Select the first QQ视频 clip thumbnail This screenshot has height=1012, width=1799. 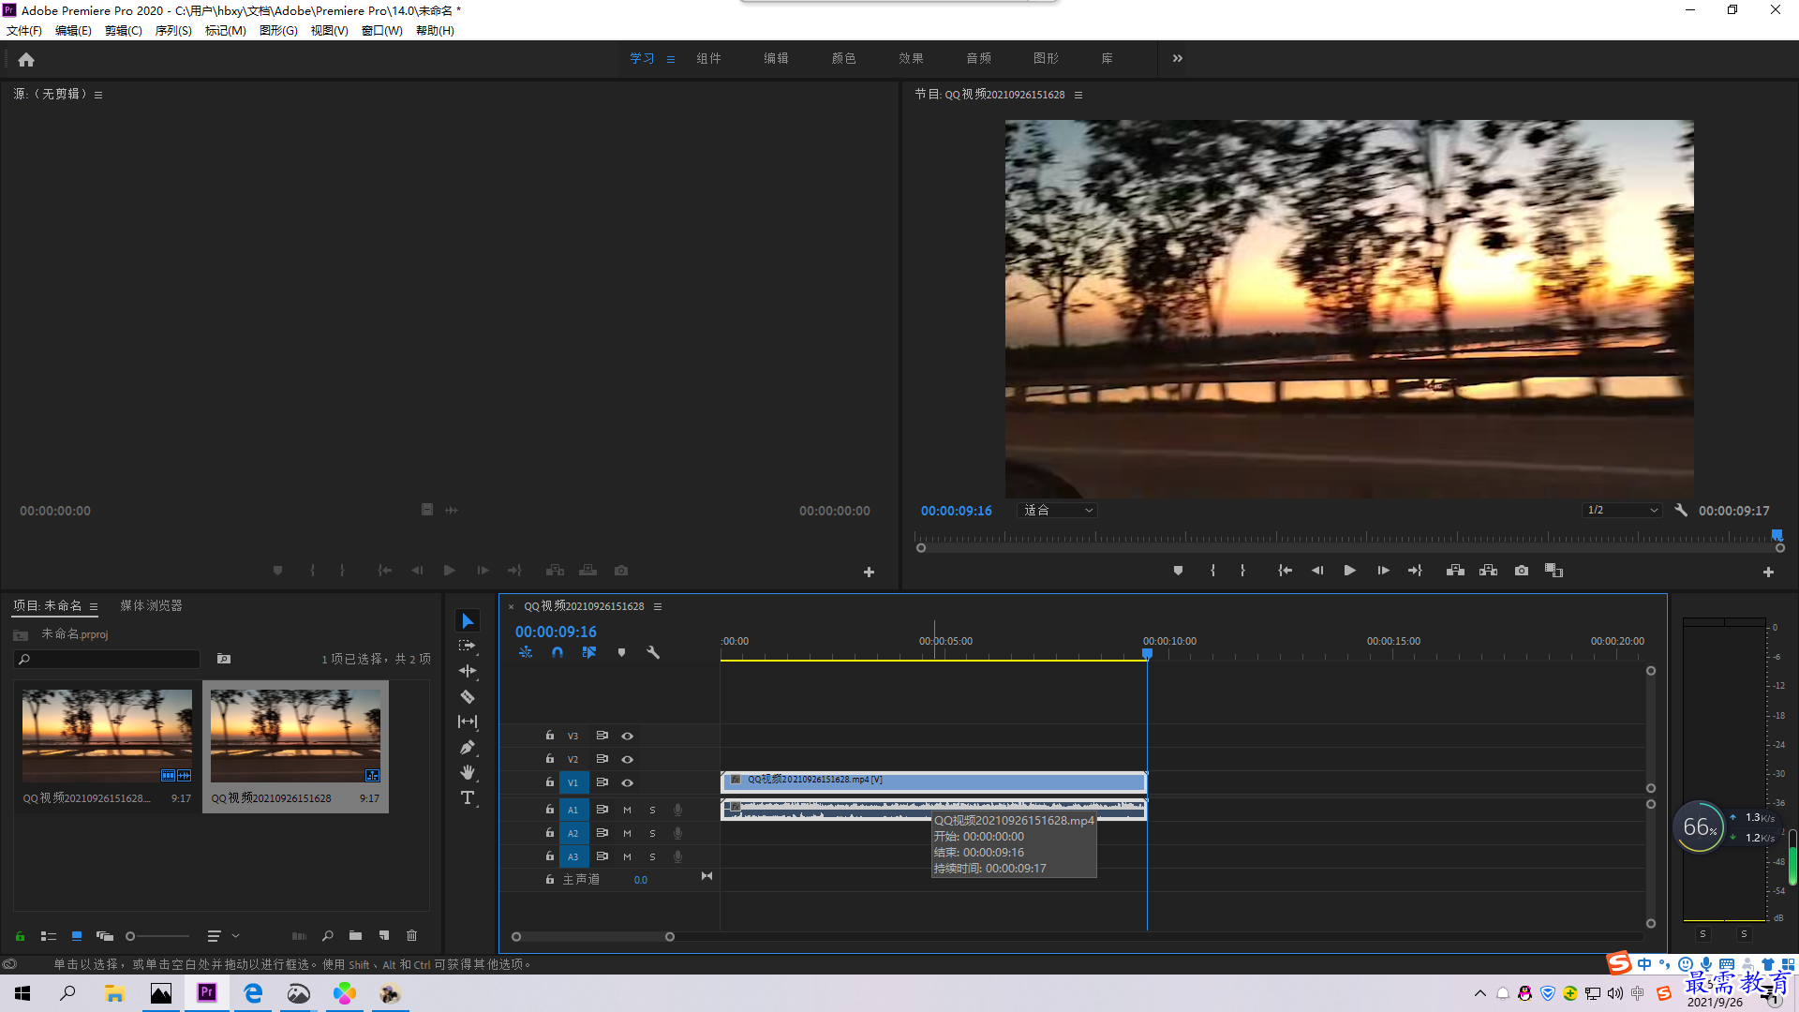tap(107, 736)
